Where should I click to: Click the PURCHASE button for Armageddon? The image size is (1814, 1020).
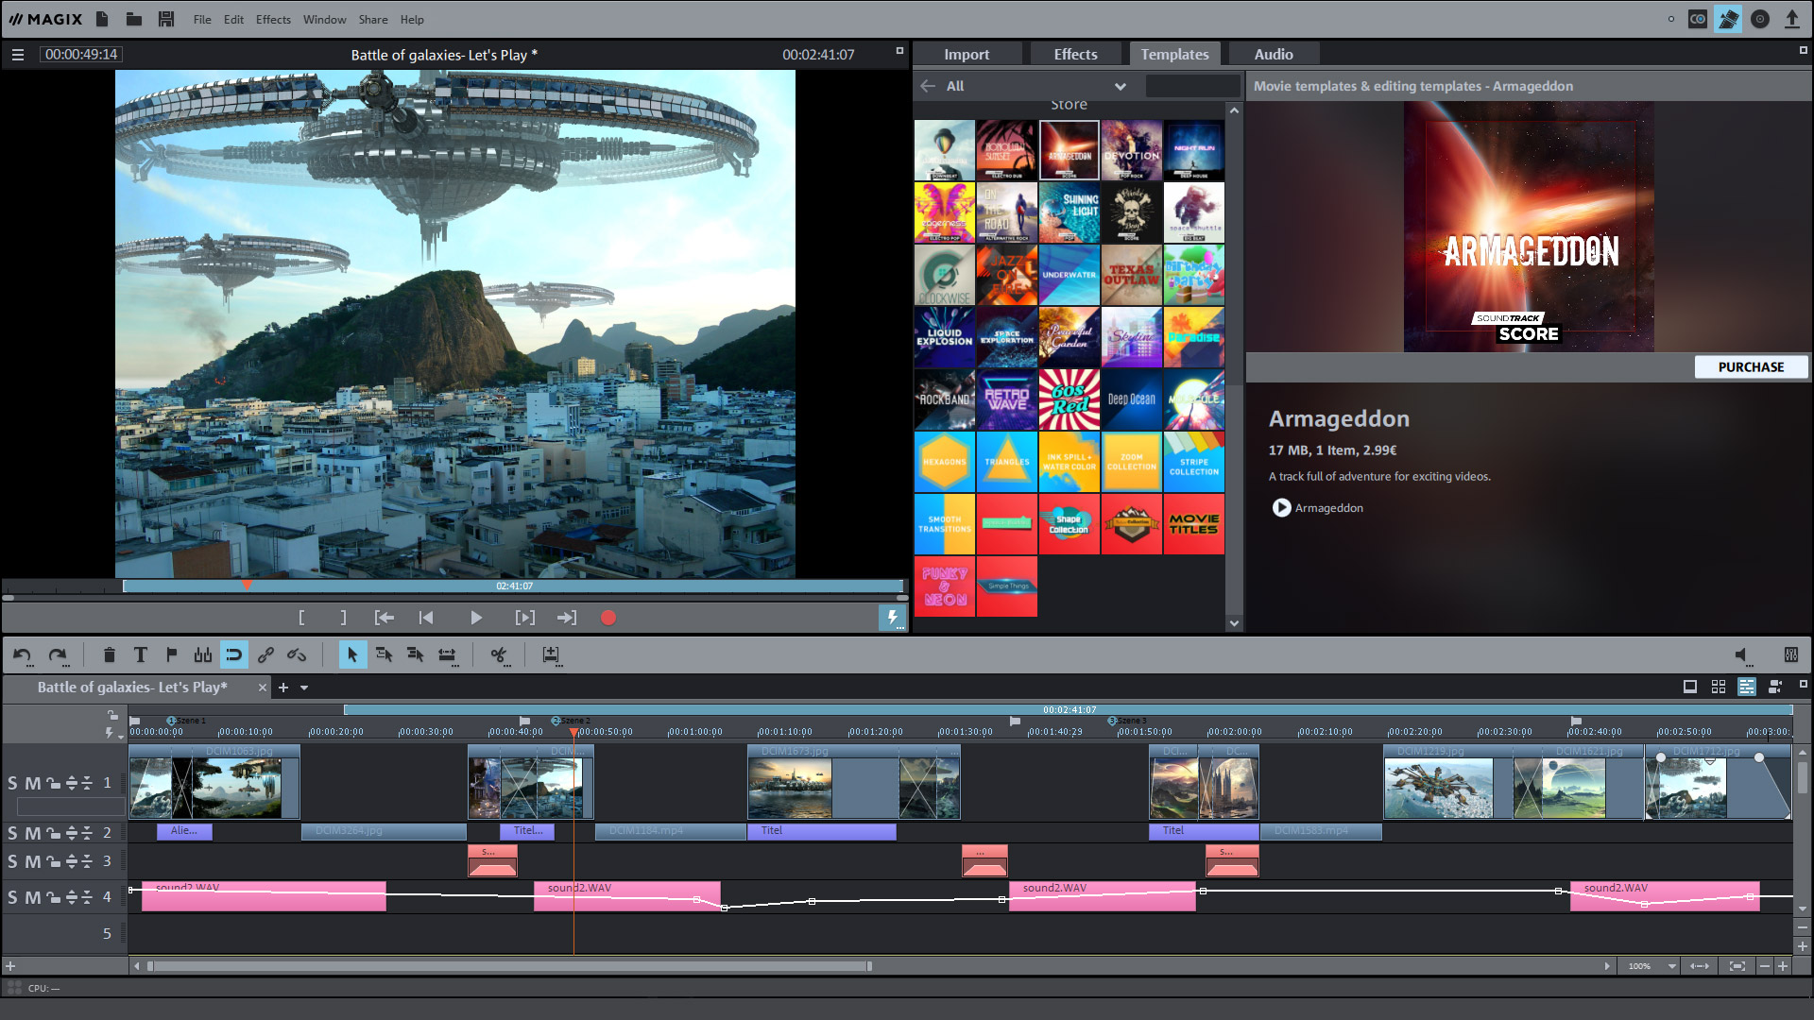[1750, 366]
